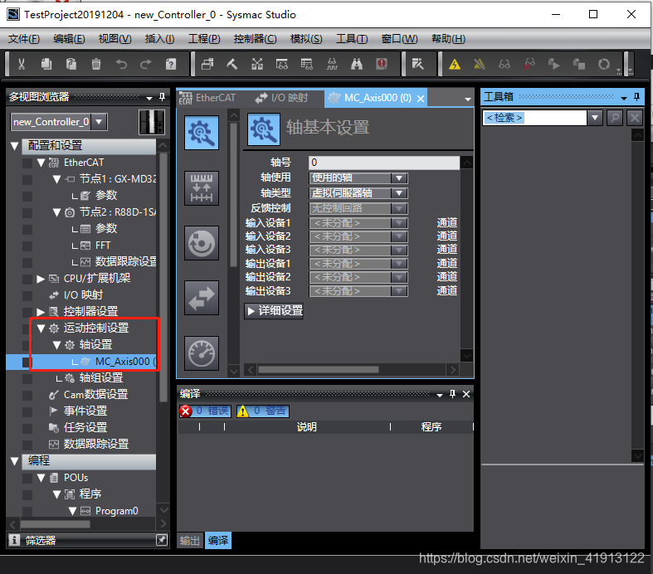
Task: Click the Paste clipboard toolbar icon
Action: coord(71,64)
